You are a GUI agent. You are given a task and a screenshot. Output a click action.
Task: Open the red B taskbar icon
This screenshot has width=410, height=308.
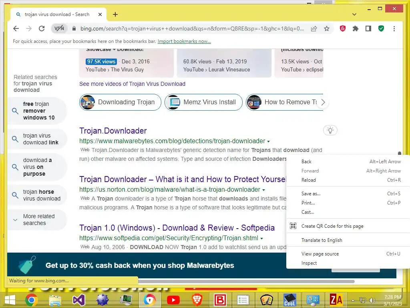220,300
